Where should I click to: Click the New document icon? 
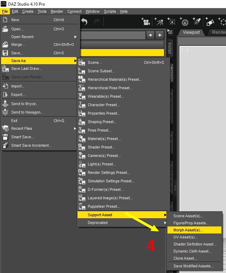click(5, 20)
